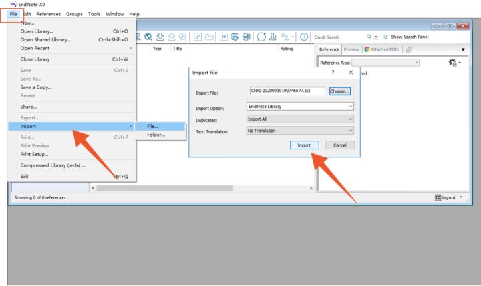The height and width of the screenshot is (286, 481).
Task: Click the Import File path field
Action: (x=287, y=91)
